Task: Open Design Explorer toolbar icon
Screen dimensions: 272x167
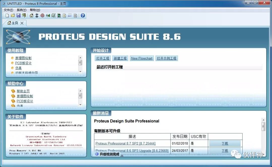Action: point(59,16)
